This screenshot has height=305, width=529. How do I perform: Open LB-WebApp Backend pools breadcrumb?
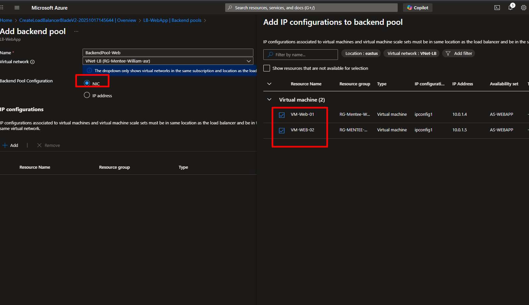(x=172, y=20)
